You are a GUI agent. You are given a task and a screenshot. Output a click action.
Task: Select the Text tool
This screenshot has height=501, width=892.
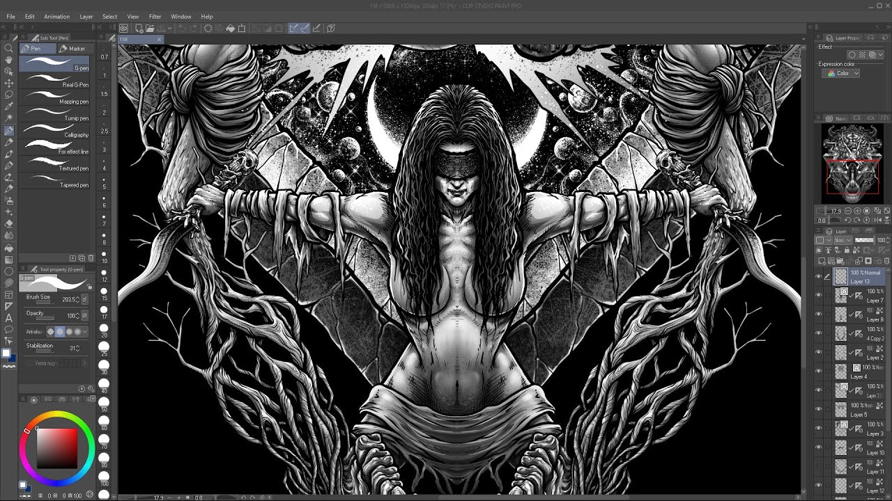click(x=9, y=318)
